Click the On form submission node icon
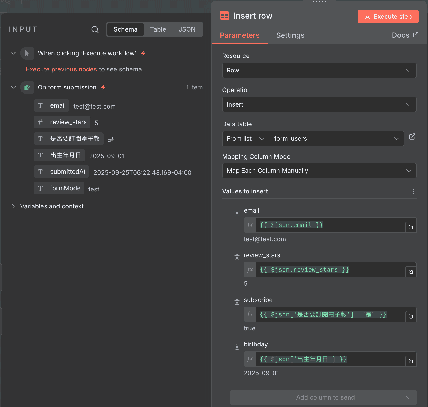Viewport: 428px width, 407px height. coord(27,87)
